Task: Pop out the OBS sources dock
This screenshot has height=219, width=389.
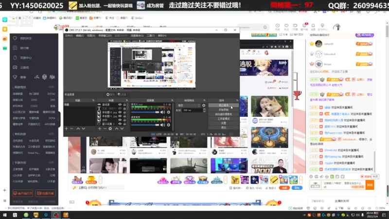Action: [x=126, y=100]
